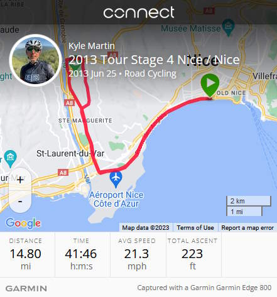
Task: Click the Avg Speed 21.3 mph stat
Action: pos(137,255)
